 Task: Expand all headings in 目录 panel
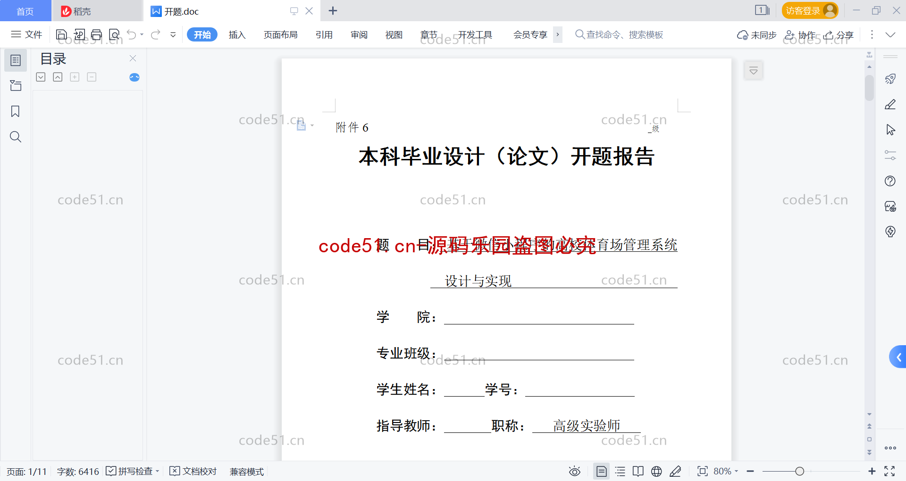tap(41, 77)
